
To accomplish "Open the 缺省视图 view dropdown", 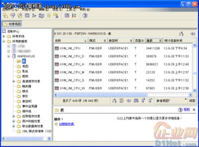I will [x=172, y=101].
